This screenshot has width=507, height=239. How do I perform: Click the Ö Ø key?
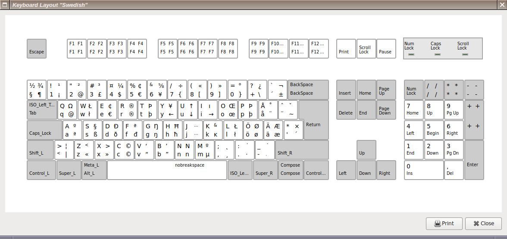(252, 130)
